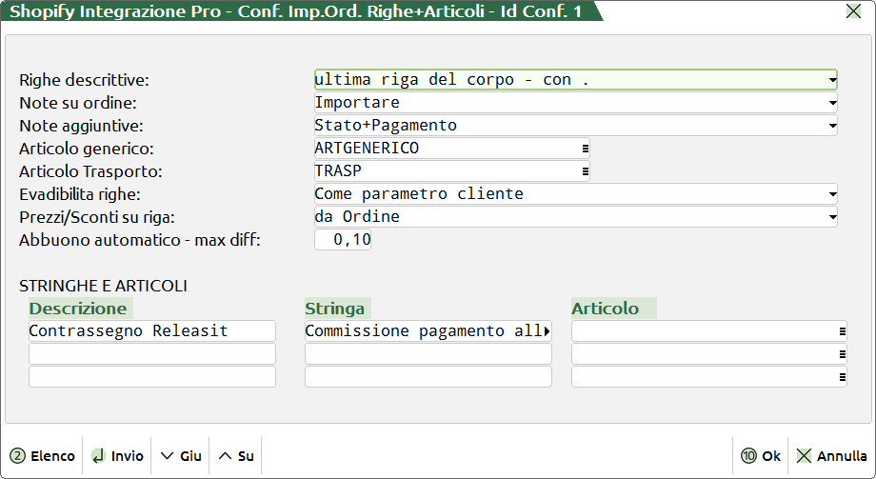
Task: Open the Righe descrittive dropdown
Action: point(832,80)
